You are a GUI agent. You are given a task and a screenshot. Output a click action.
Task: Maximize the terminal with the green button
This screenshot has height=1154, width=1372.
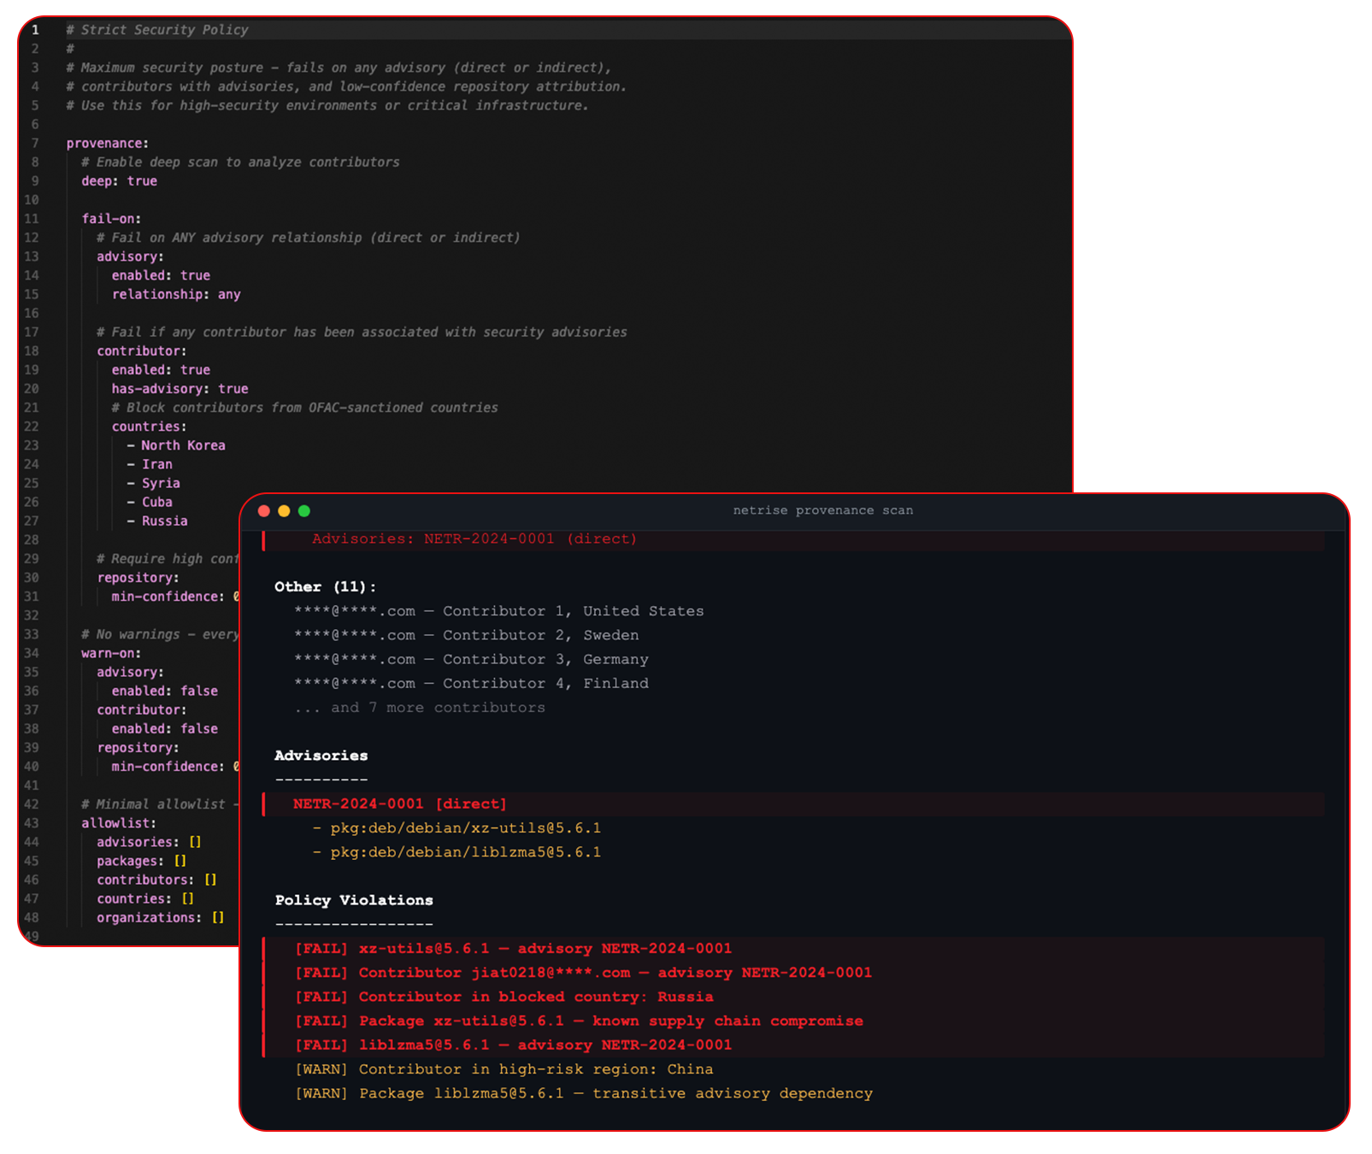click(x=303, y=510)
